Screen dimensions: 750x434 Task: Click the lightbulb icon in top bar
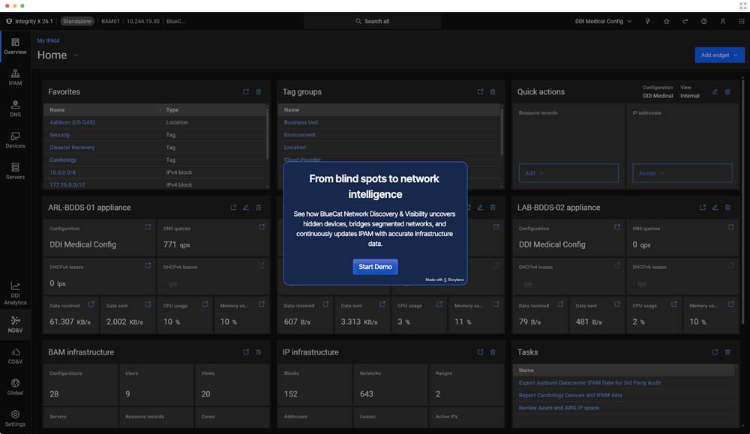pos(648,22)
